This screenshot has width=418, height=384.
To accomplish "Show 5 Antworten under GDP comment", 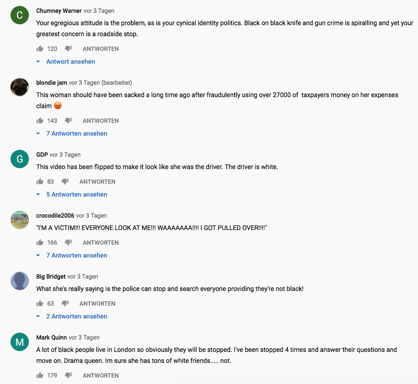I will 76,194.
